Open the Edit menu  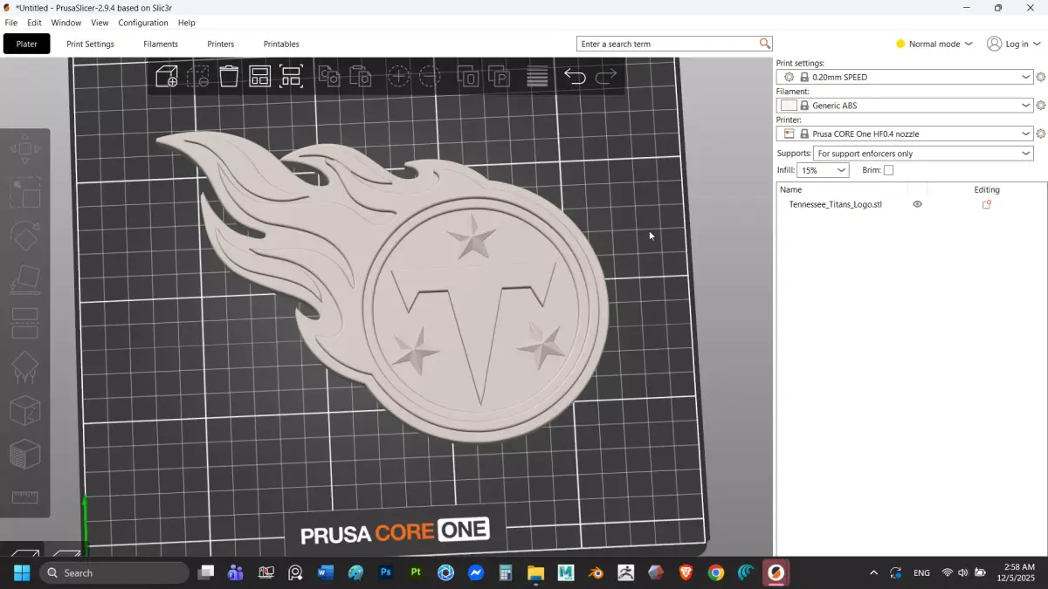click(34, 23)
